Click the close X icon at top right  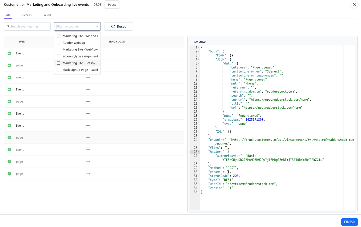[x=354, y=4]
